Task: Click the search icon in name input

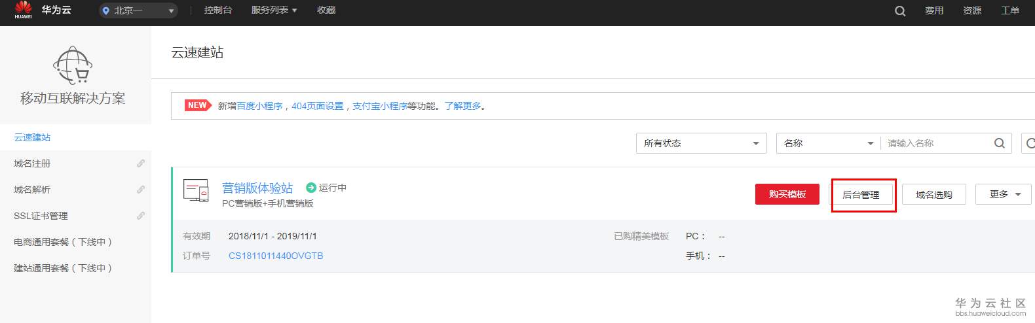Action: click(1000, 143)
